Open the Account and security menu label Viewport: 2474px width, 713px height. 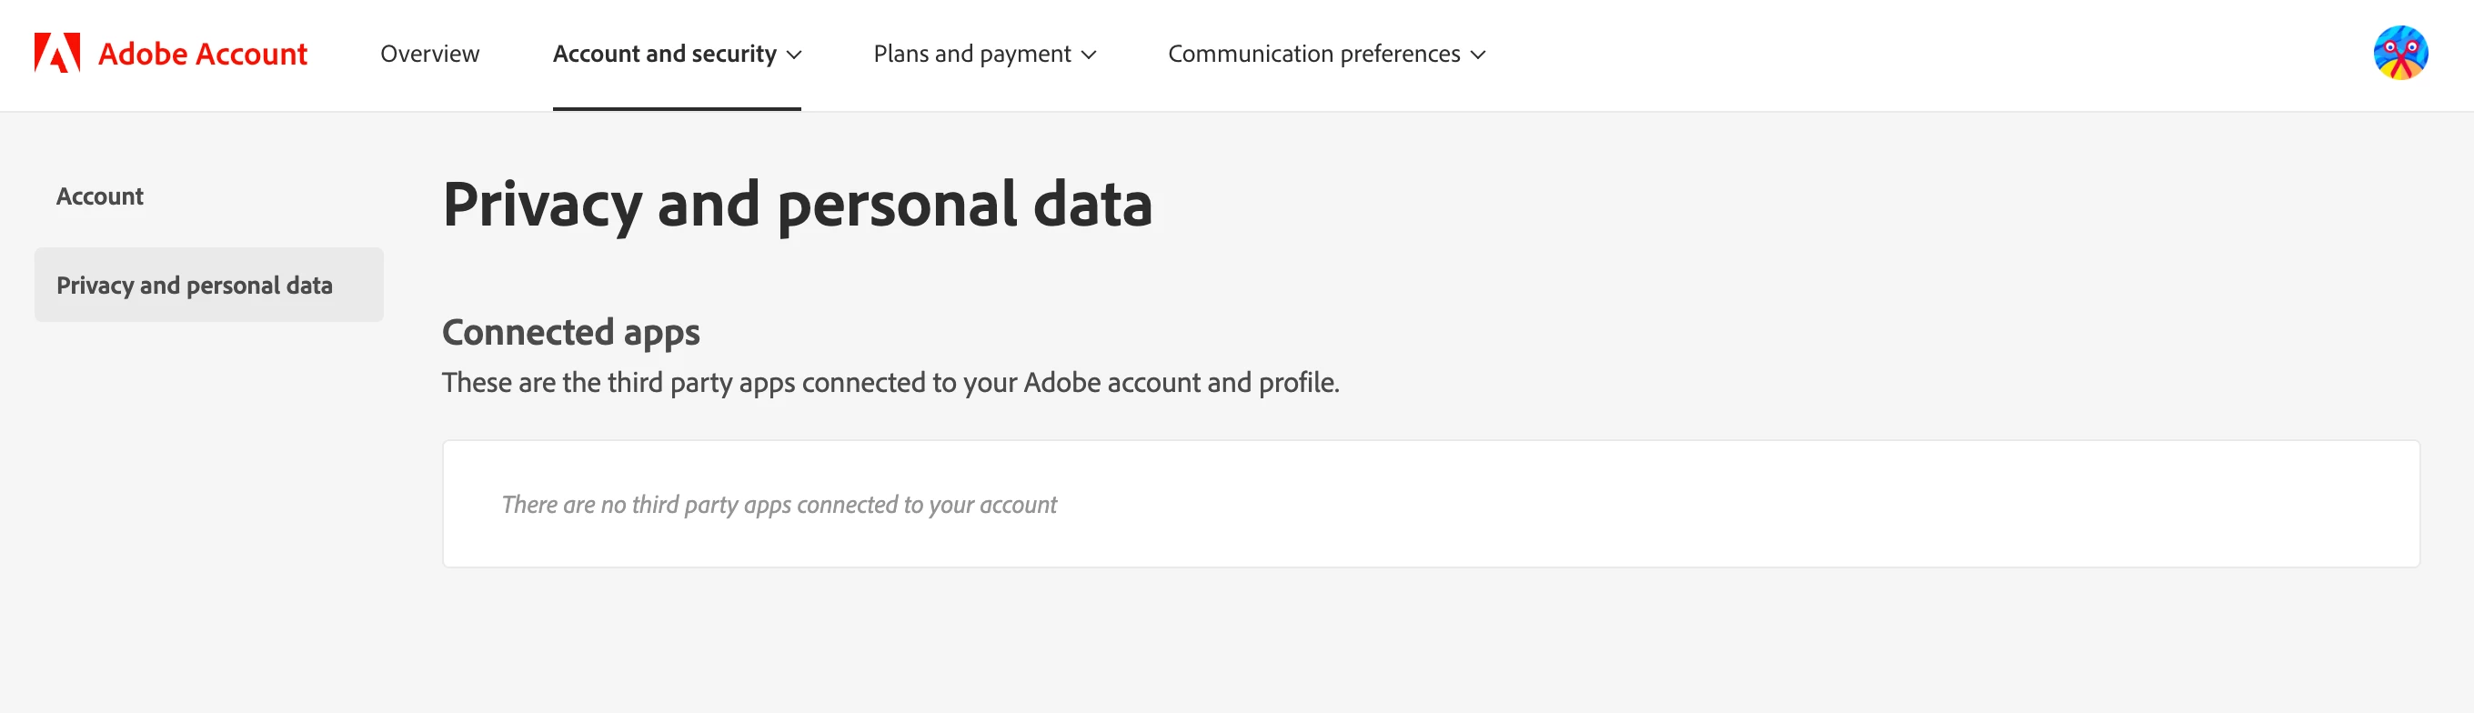(664, 54)
